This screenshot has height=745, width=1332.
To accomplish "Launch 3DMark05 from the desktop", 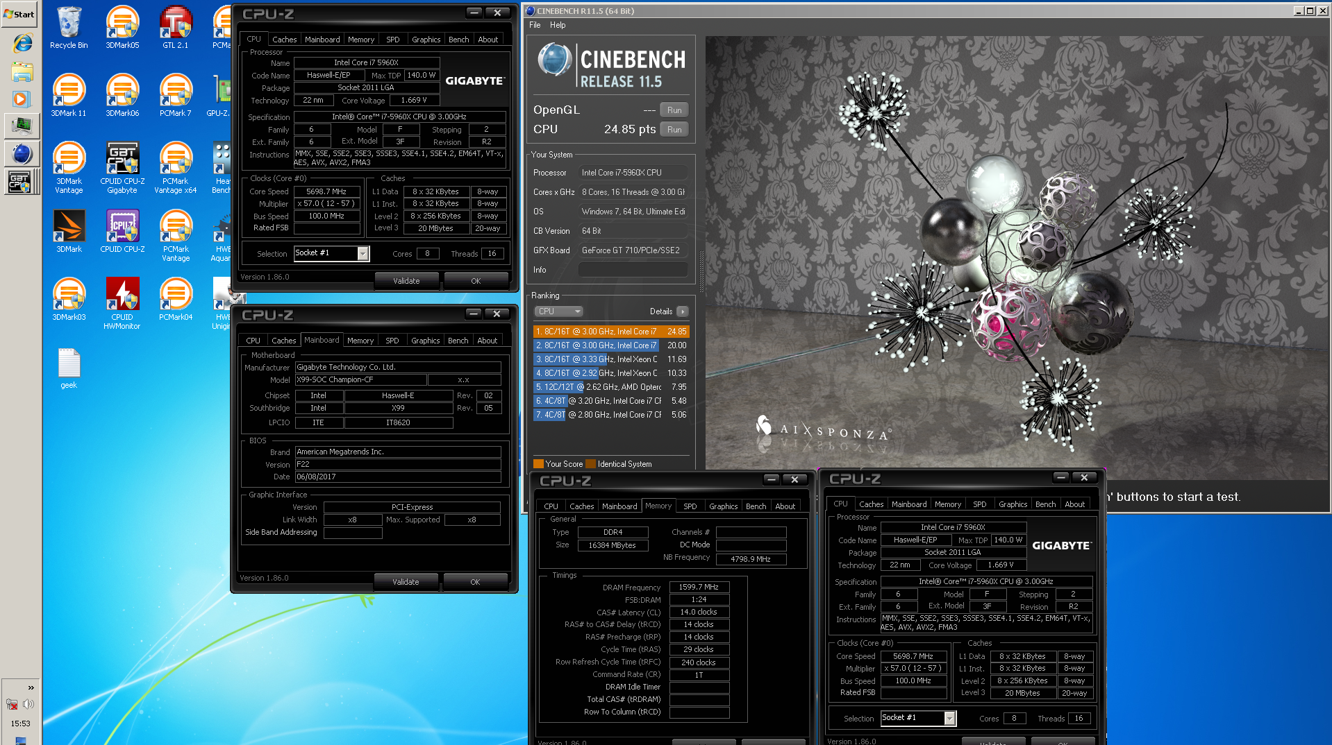I will 122,28.
